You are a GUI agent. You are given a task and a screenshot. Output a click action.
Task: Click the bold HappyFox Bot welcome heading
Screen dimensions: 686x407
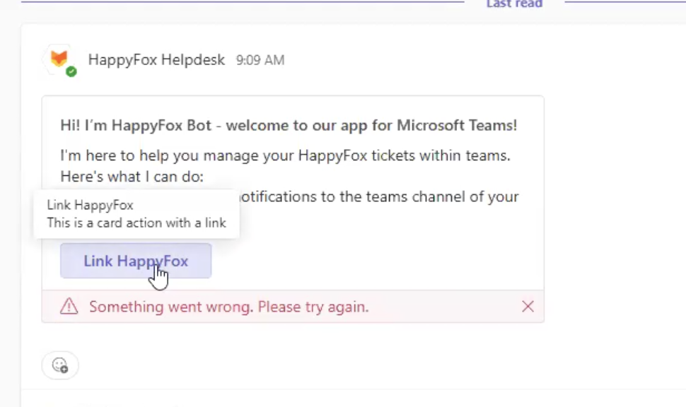(x=289, y=126)
